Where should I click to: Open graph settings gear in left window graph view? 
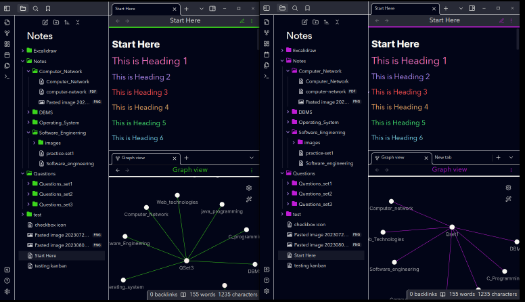pyautogui.click(x=249, y=188)
